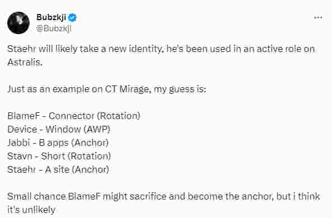Click the "Stavn - Short (Rotation)" line
Screen dimensions: 332x218
point(59,156)
